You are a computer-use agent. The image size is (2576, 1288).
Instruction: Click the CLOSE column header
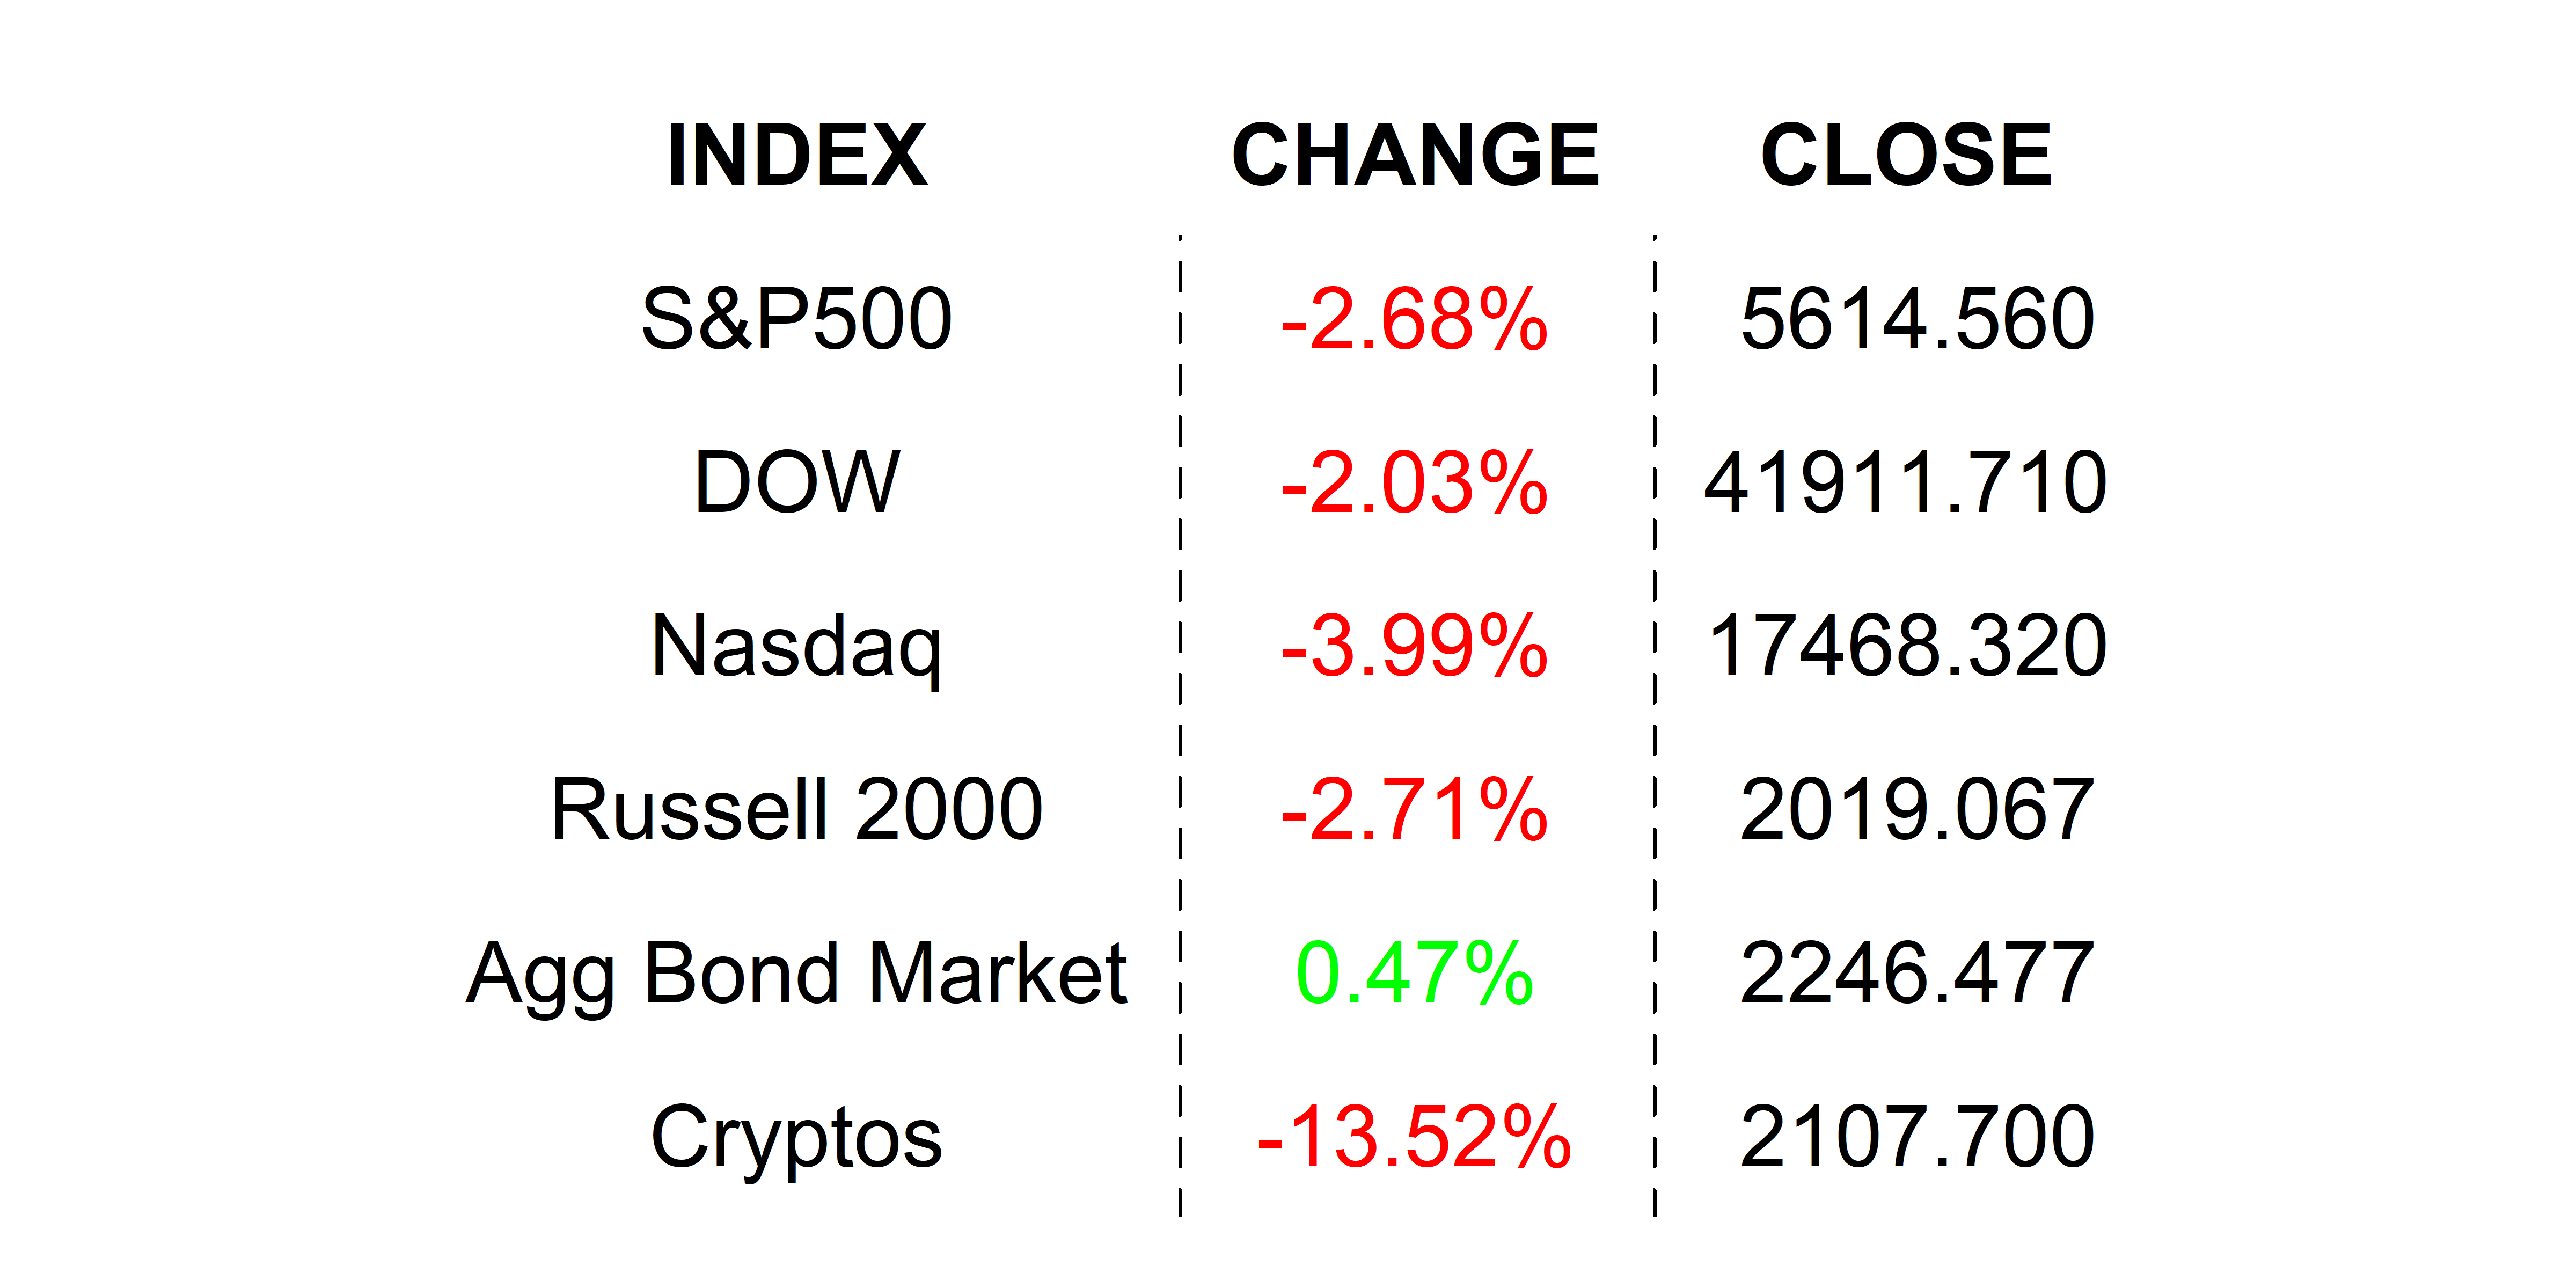click(x=1906, y=155)
